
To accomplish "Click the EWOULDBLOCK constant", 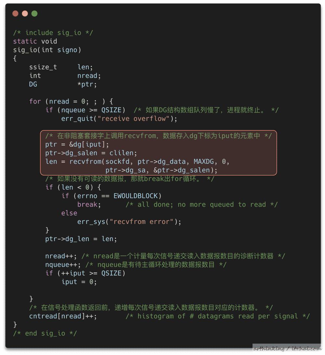I will coord(136,196).
